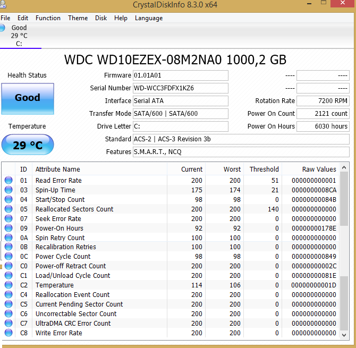Viewport: 356px width, 348px height.
Task: Click threshold value 140 in Reallocated Sectors row
Action: click(x=273, y=209)
